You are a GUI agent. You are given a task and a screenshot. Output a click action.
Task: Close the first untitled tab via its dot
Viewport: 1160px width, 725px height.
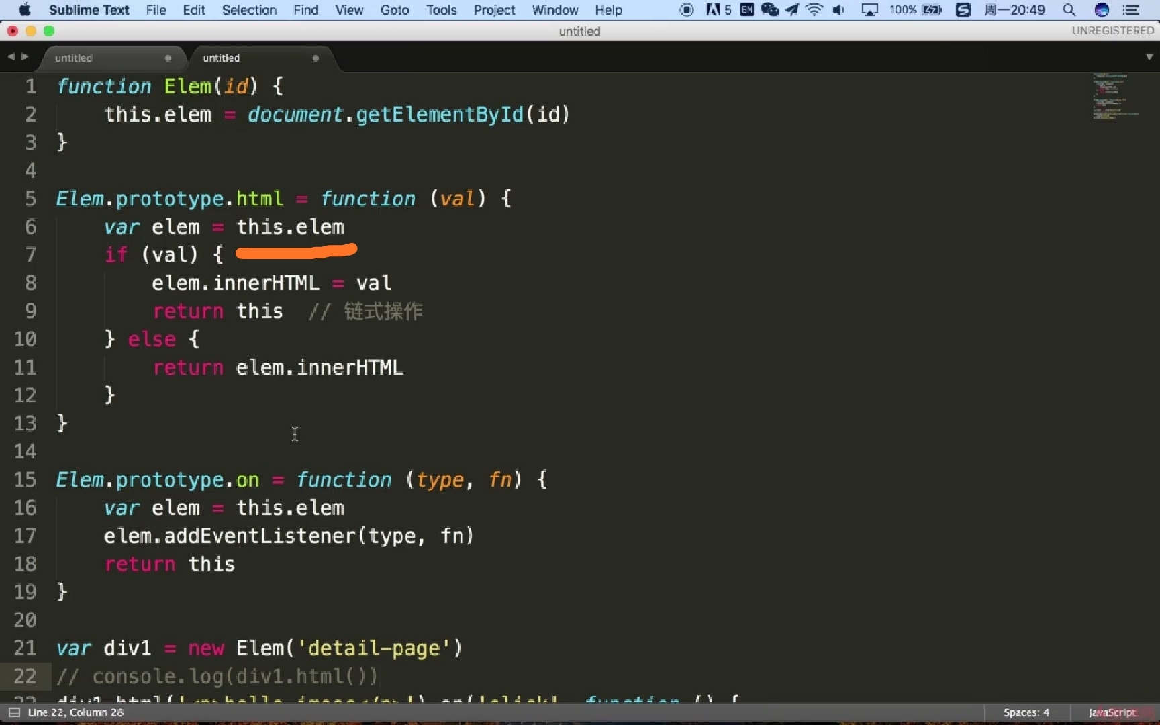tap(168, 58)
